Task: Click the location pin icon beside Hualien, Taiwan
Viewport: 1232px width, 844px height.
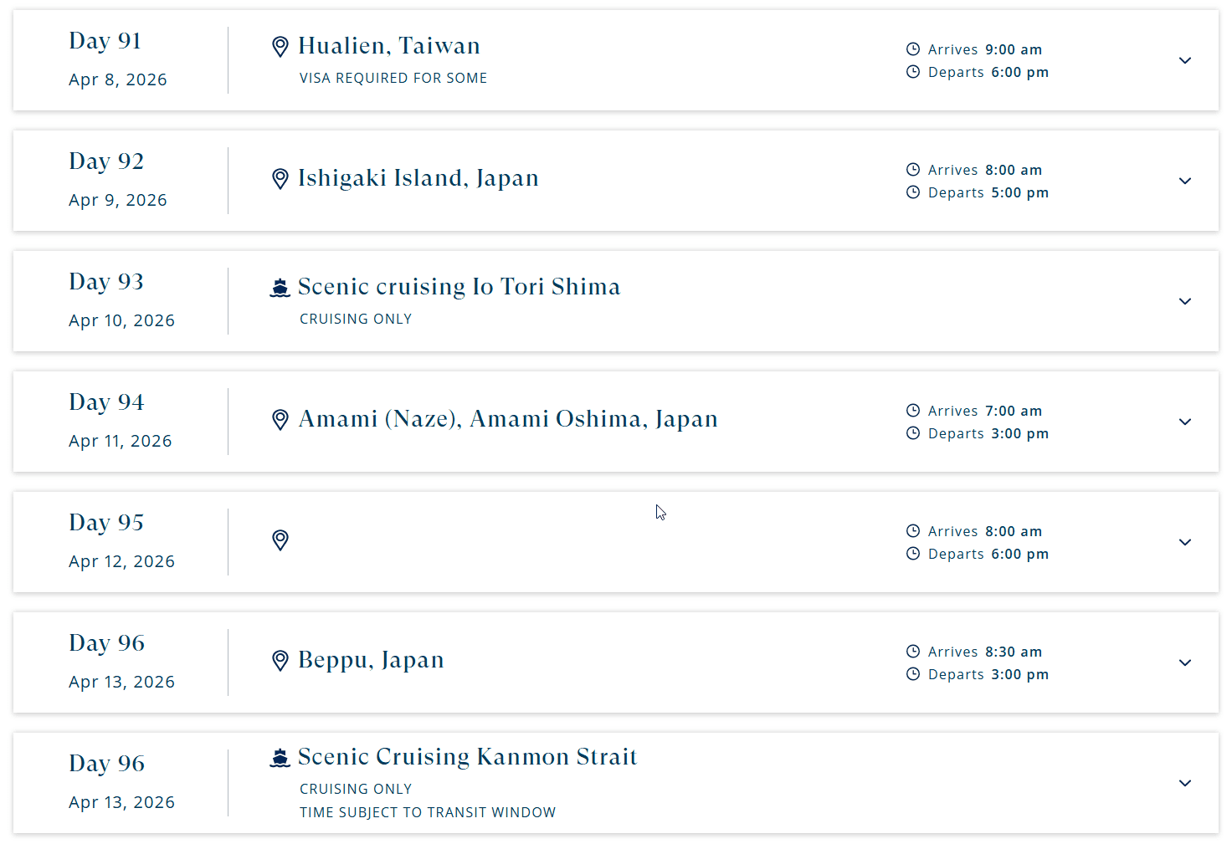Action: click(x=280, y=47)
